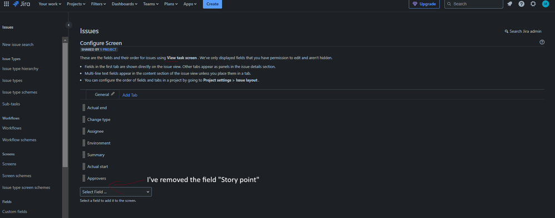The image size is (555, 218).
Task: Open the app switcher grid icon
Action: [6, 4]
